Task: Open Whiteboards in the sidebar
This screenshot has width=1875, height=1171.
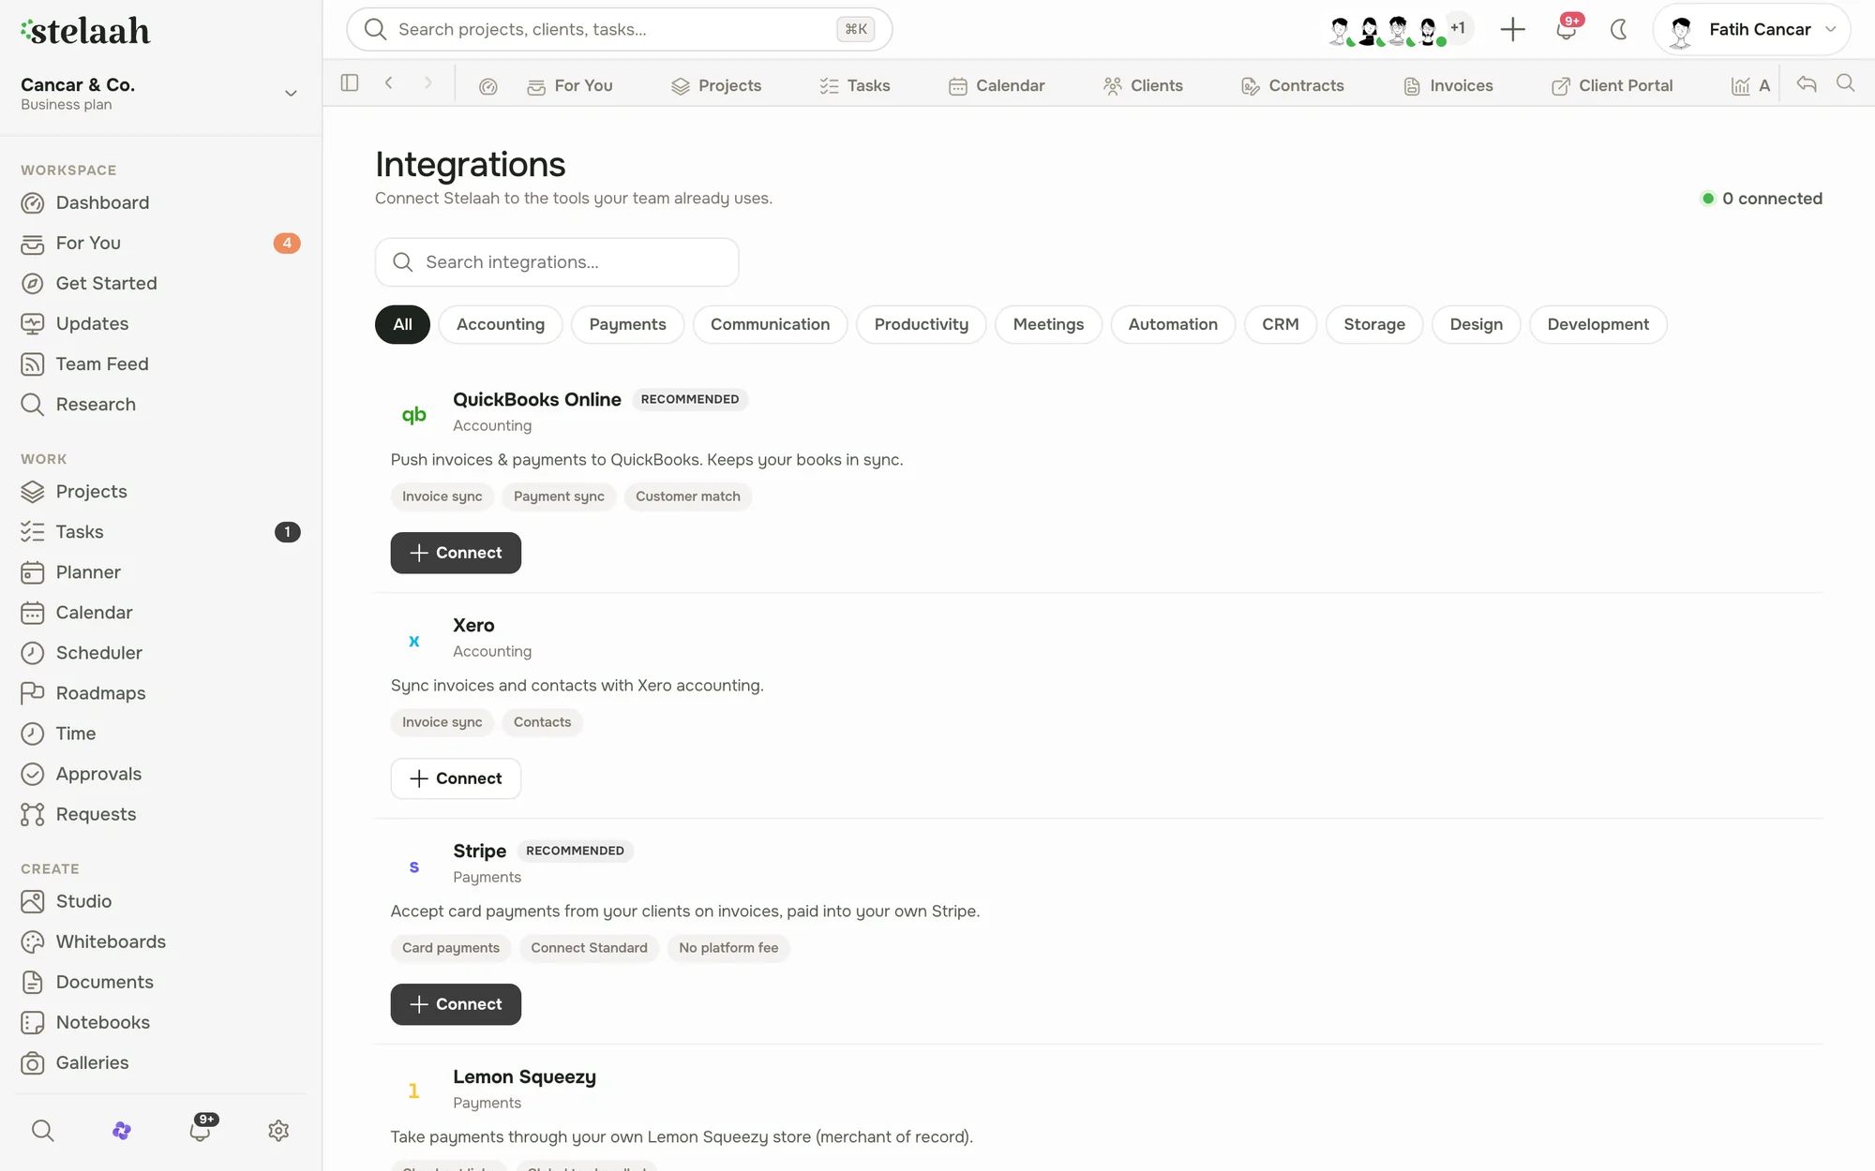Action: 161,941
